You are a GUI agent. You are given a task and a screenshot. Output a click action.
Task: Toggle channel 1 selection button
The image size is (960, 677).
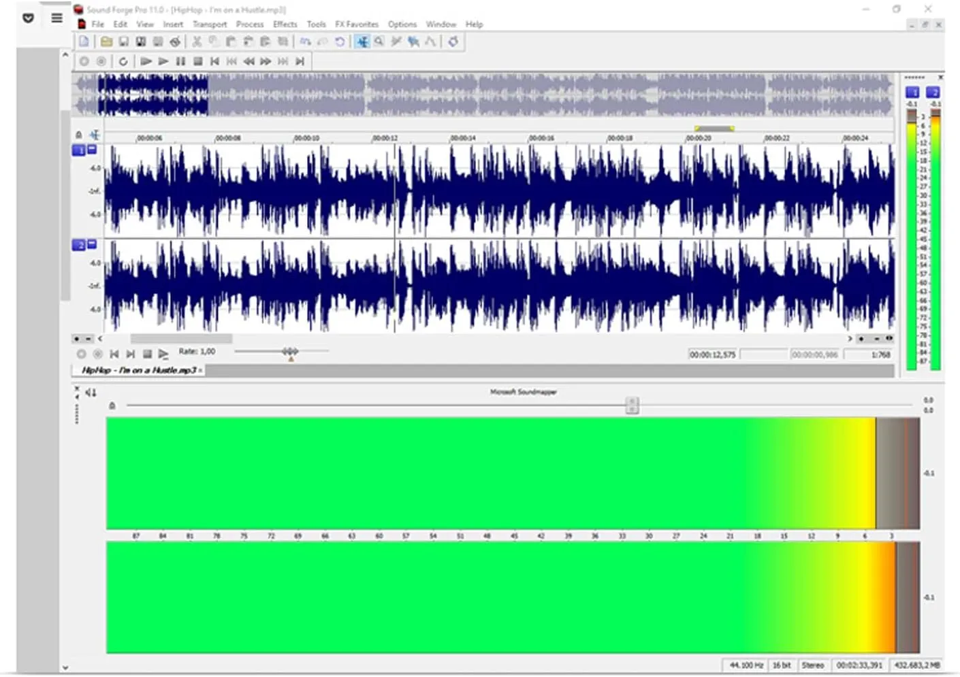click(x=78, y=150)
